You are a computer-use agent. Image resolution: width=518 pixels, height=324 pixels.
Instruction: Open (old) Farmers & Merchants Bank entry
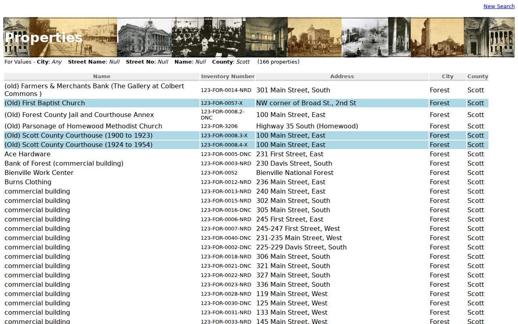pos(94,90)
